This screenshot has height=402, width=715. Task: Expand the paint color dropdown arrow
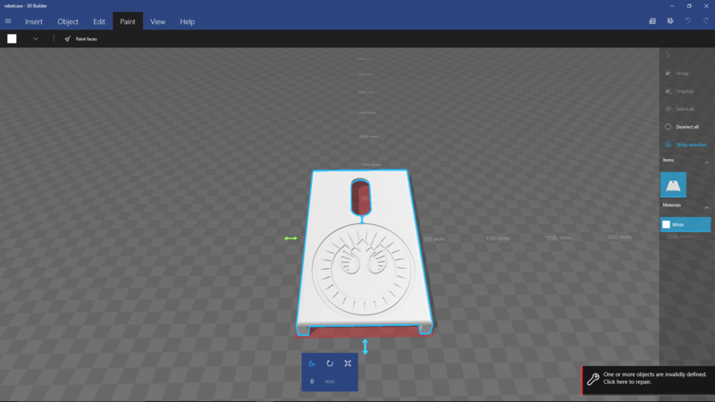pos(36,38)
